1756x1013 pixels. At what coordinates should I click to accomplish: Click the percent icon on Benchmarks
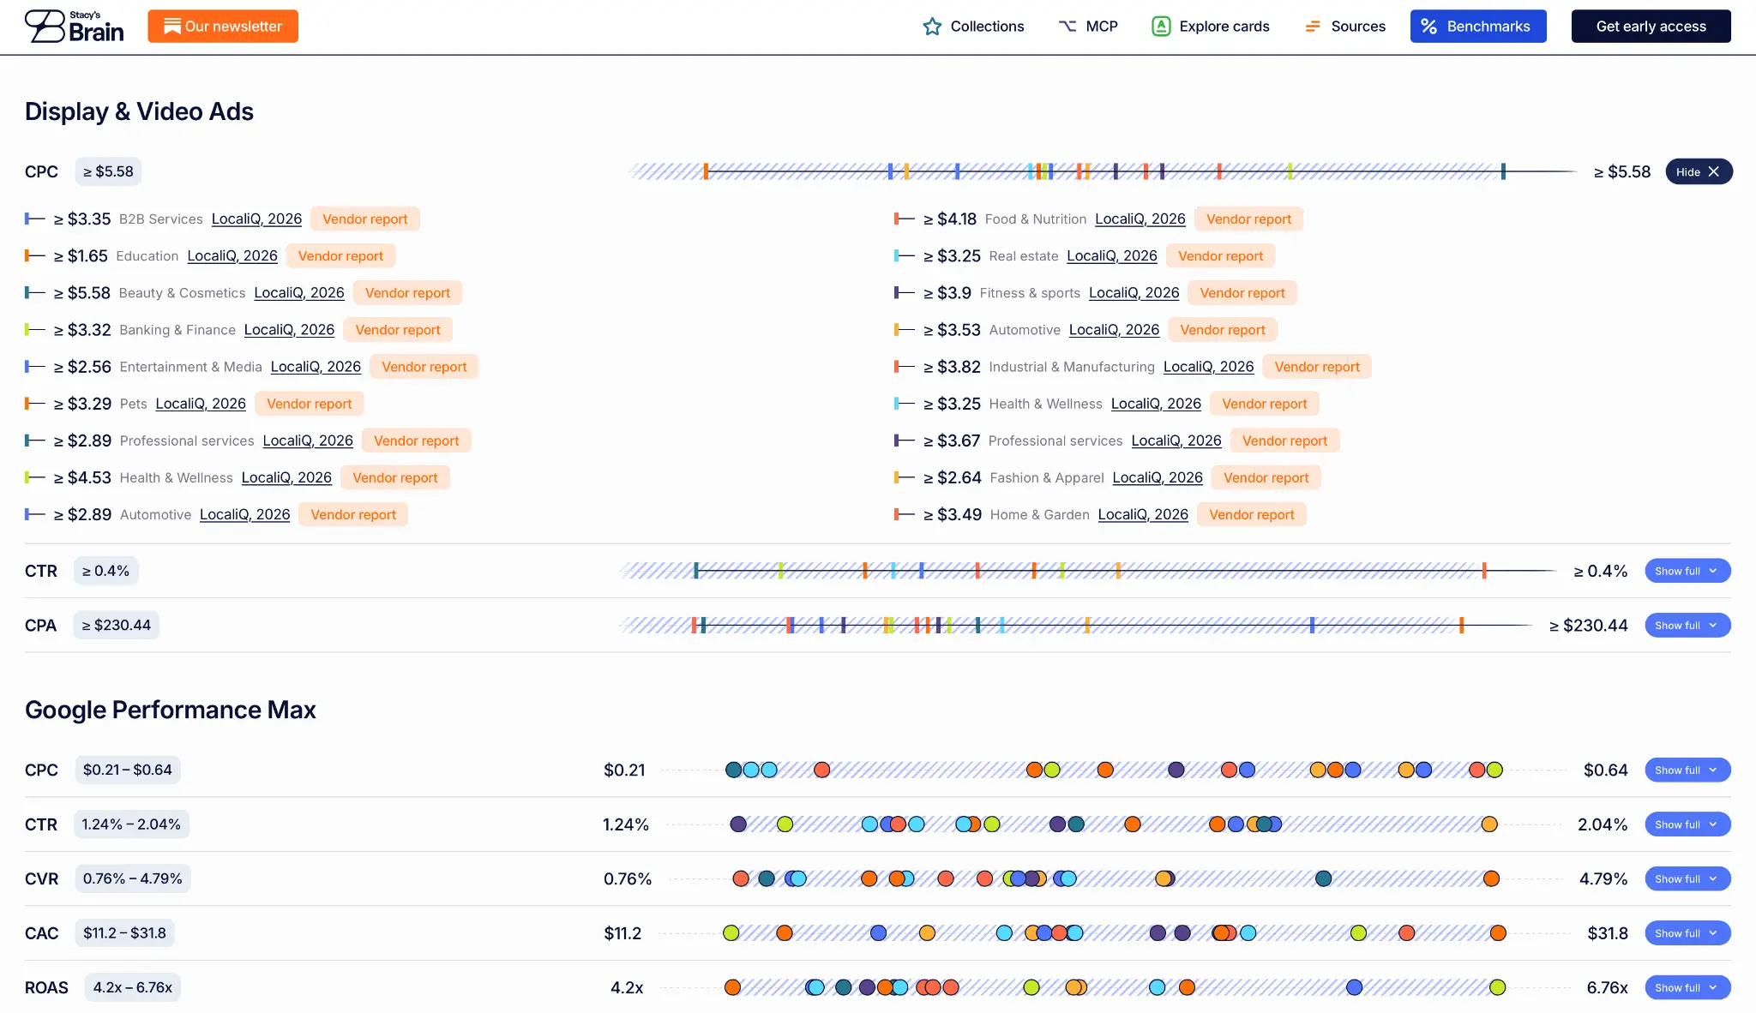coord(1428,27)
